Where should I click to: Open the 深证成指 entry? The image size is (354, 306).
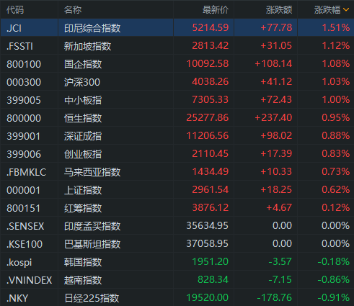point(177,135)
